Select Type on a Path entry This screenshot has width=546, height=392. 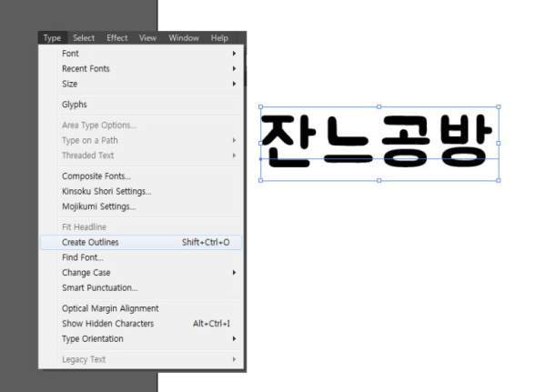tap(141, 140)
